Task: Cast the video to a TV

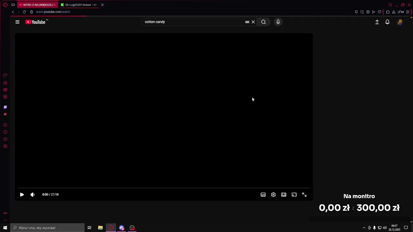Action: [x=294, y=195]
